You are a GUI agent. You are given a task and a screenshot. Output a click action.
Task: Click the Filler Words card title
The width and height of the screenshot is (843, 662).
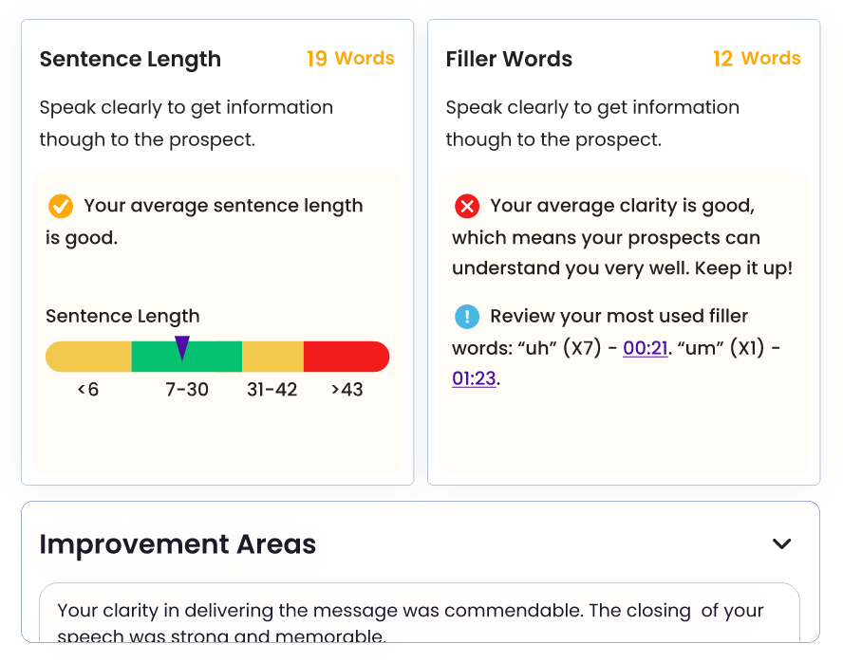click(509, 59)
